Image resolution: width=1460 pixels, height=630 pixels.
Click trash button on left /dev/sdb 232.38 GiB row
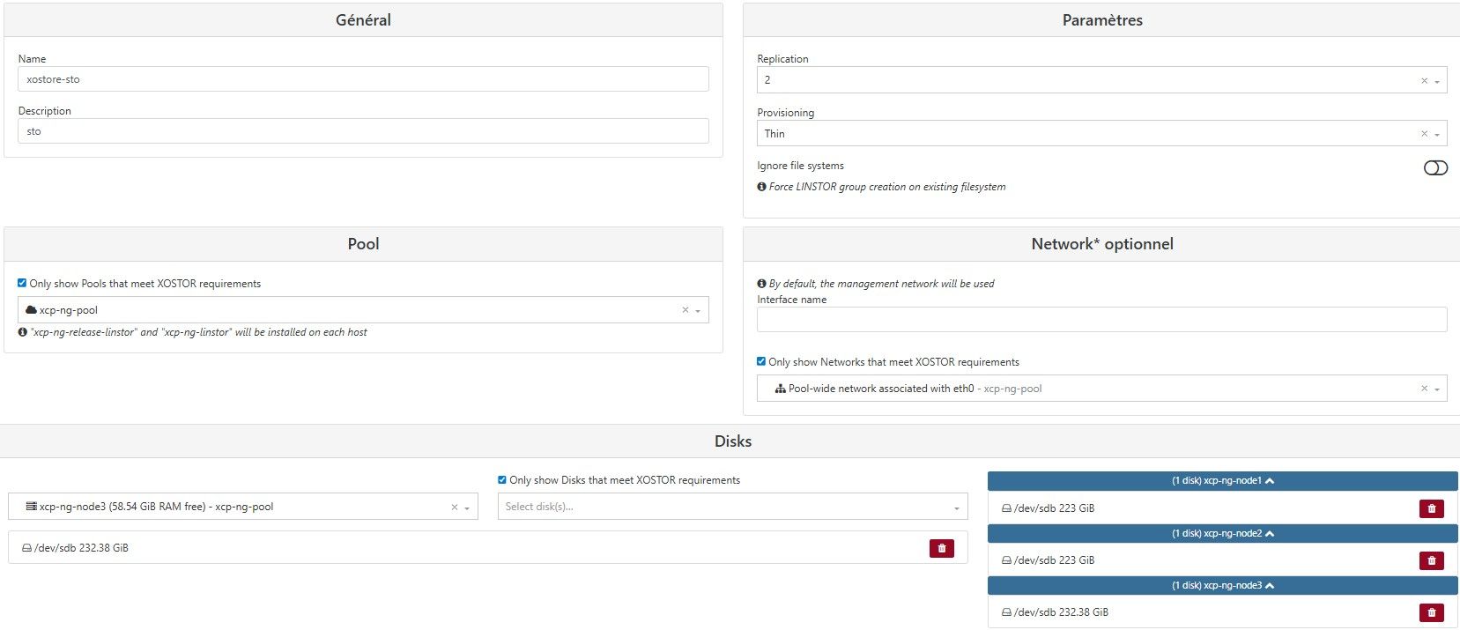(x=941, y=548)
